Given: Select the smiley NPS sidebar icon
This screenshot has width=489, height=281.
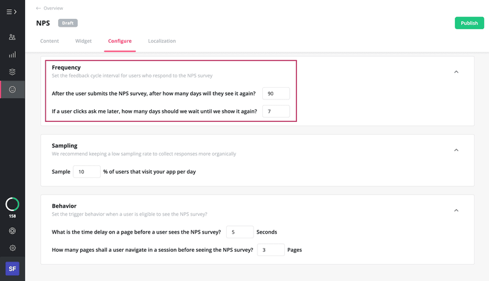Looking at the screenshot, I should point(12,90).
